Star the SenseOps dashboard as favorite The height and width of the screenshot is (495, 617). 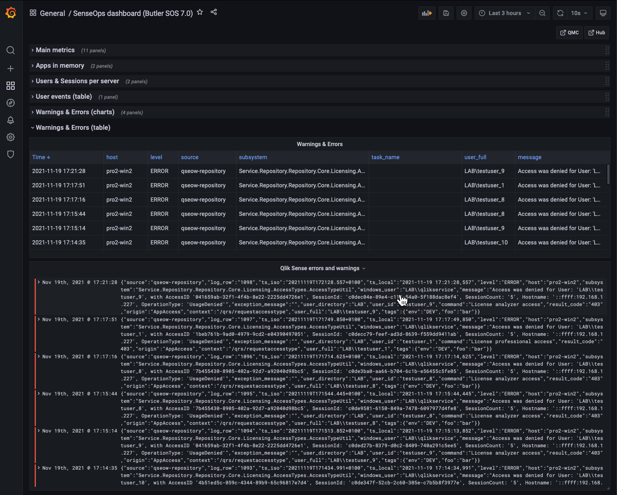(200, 12)
